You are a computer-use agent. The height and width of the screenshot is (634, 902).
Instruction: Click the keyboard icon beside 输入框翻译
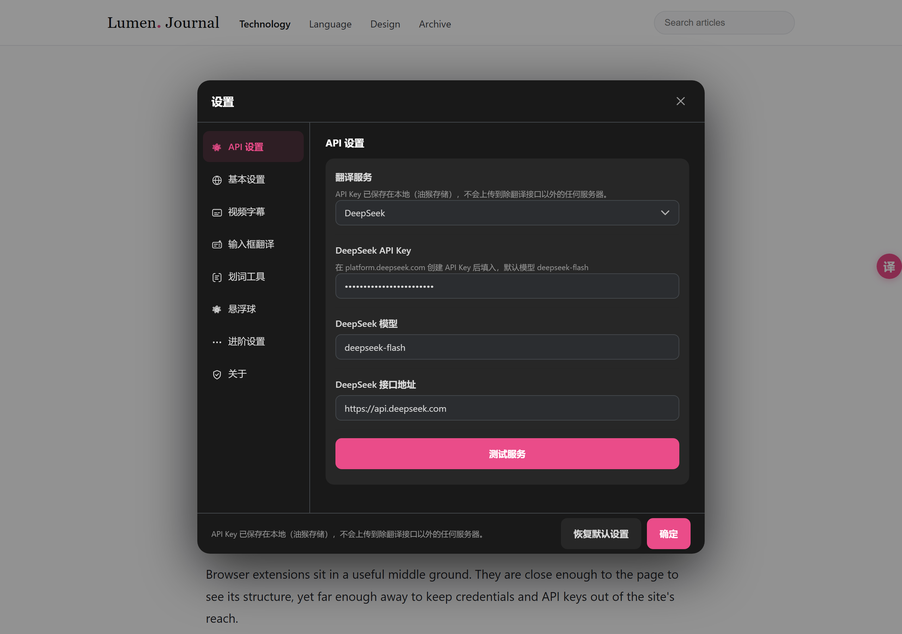217,245
